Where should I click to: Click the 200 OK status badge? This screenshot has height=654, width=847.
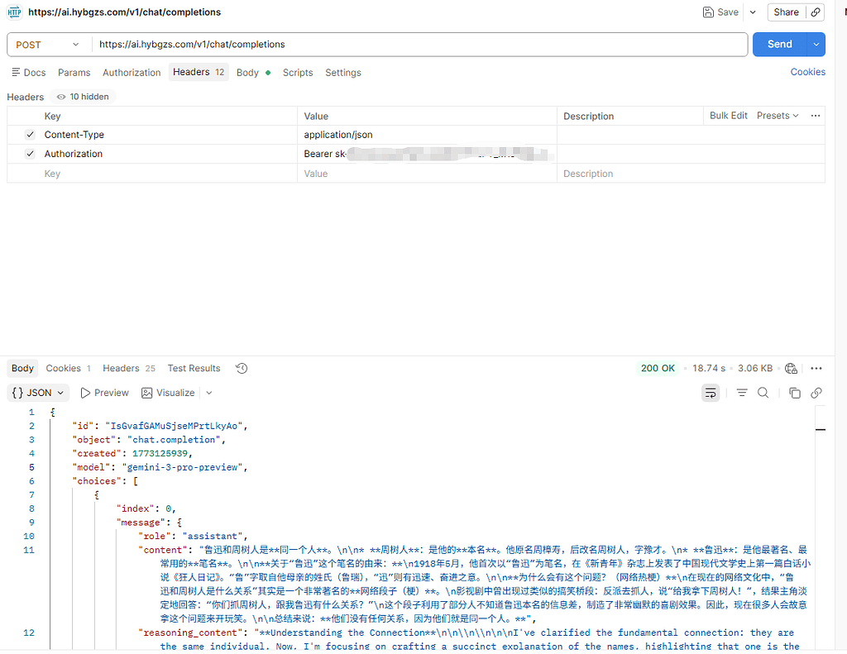click(x=658, y=368)
